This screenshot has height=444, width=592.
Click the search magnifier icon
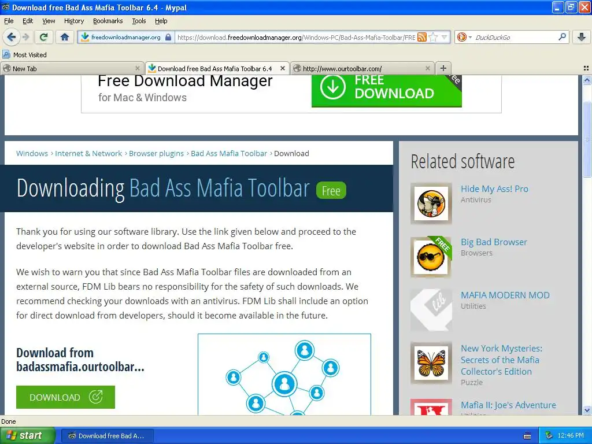point(562,37)
